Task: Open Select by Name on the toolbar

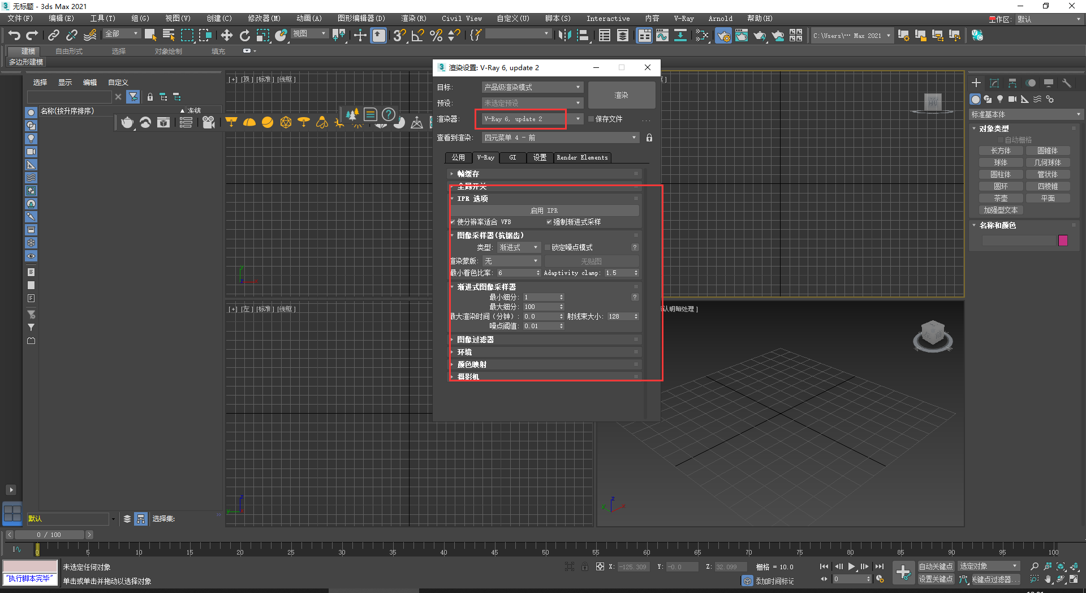Action: tap(169, 35)
